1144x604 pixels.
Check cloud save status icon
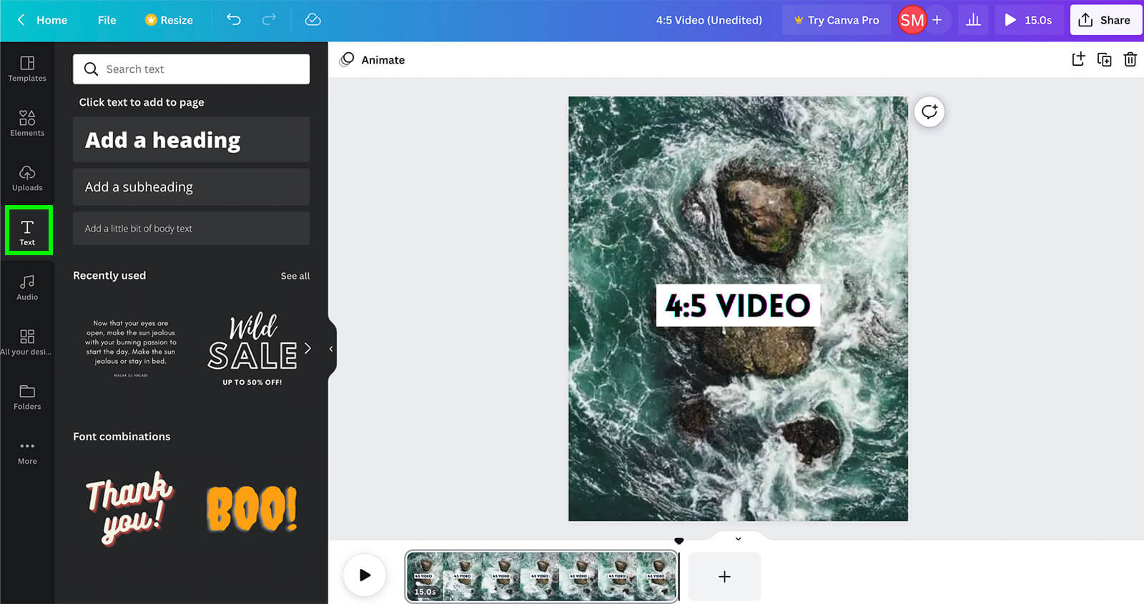[x=312, y=20]
